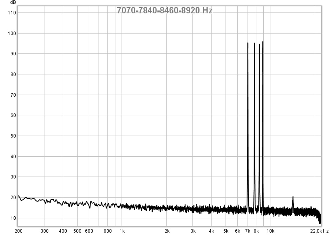Click the dB unit label at top-left
330x235 pixels.
(13, 2)
